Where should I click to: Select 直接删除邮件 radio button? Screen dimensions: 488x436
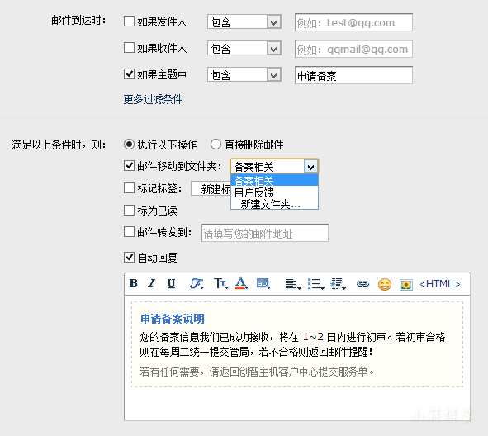tap(216, 145)
